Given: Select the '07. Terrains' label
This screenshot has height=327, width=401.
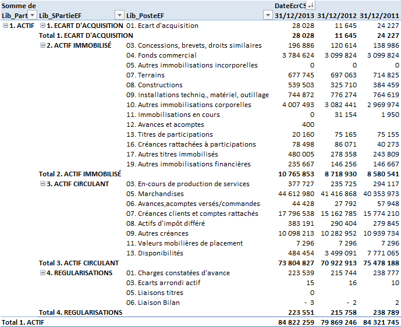Looking at the screenshot, I should 146,75.
